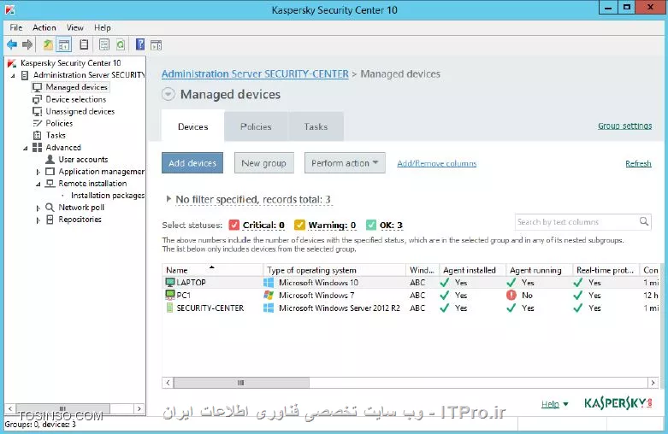
Task: Click the New group button
Action: [263, 163]
